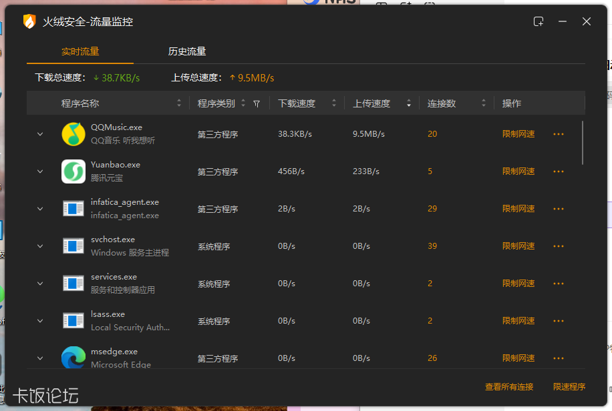Expand the msedge.exe row

coord(39,358)
